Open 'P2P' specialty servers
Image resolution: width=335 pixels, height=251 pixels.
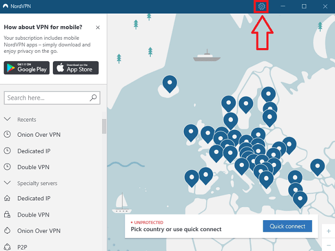[x=22, y=247]
